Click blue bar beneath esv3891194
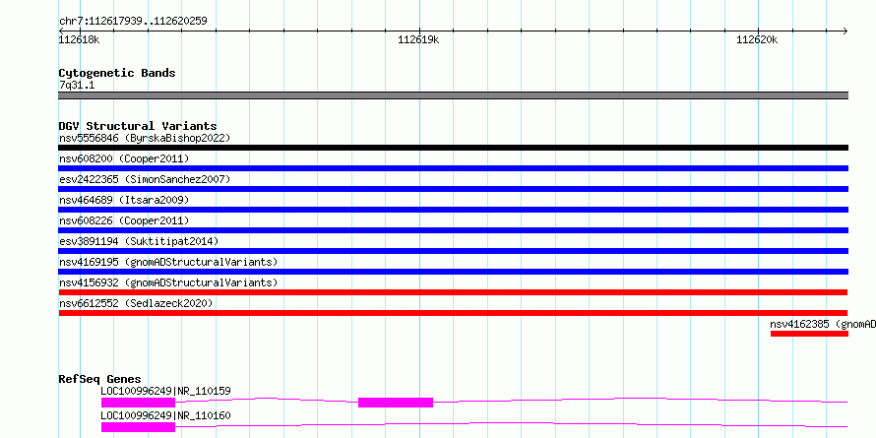 pyautogui.click(x=453, y=251)
